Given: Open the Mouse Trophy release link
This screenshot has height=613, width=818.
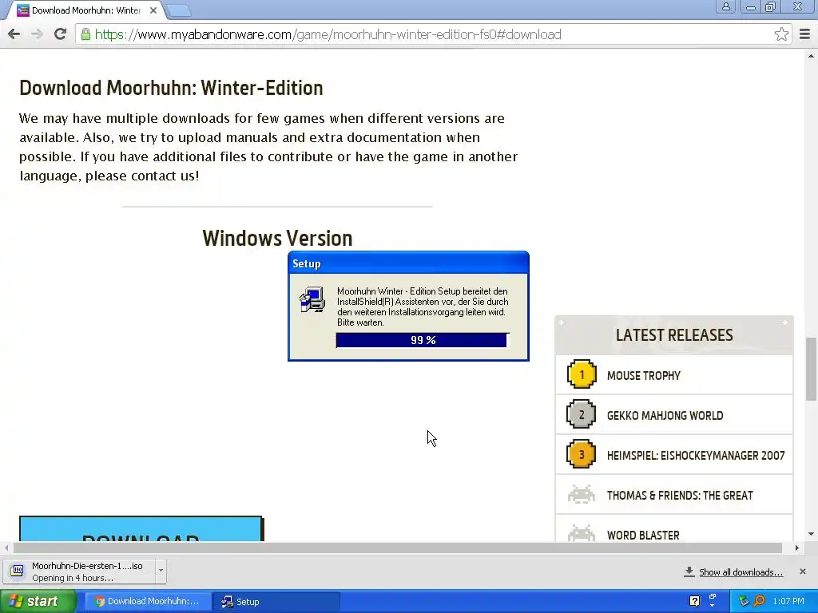Looking at the screenshot, I should coord(644,376).
